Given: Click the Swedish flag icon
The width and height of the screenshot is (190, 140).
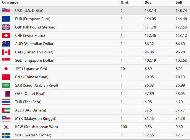Looking at the screenshot, I should click(6, 135).
